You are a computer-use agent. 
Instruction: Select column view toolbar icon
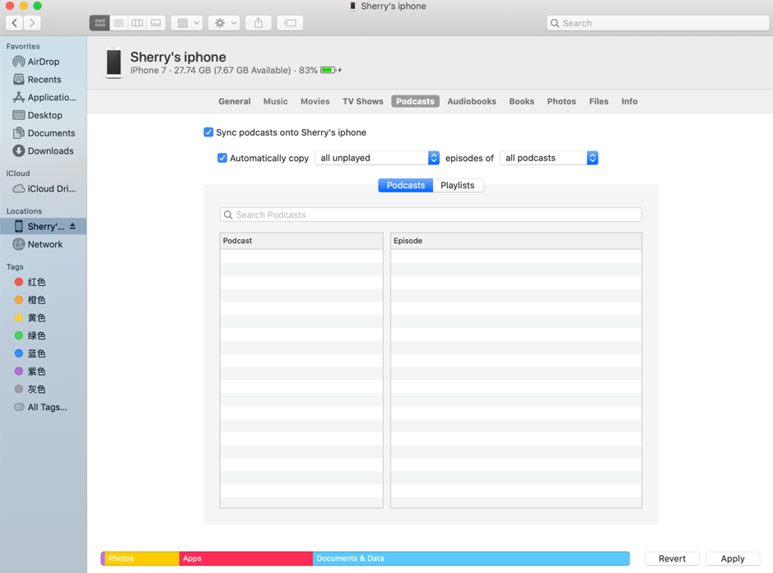tap(137, 23)
